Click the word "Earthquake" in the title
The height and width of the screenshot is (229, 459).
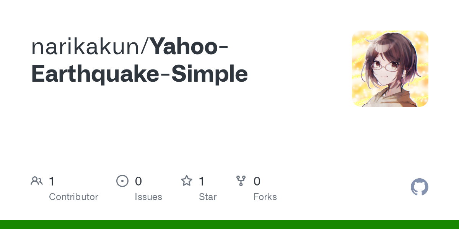(94, 74)
